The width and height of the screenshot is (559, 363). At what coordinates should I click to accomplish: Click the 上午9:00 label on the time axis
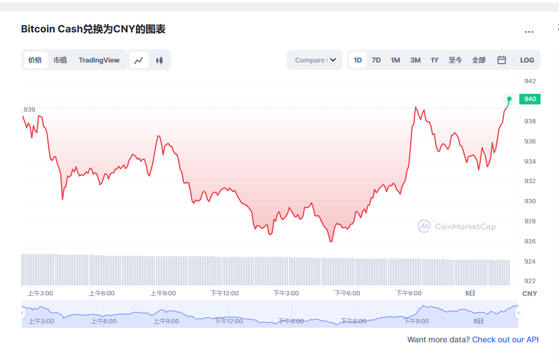163,293
